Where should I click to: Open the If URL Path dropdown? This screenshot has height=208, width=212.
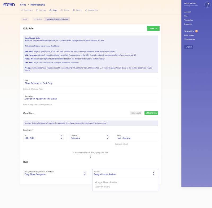pos(45,137)
